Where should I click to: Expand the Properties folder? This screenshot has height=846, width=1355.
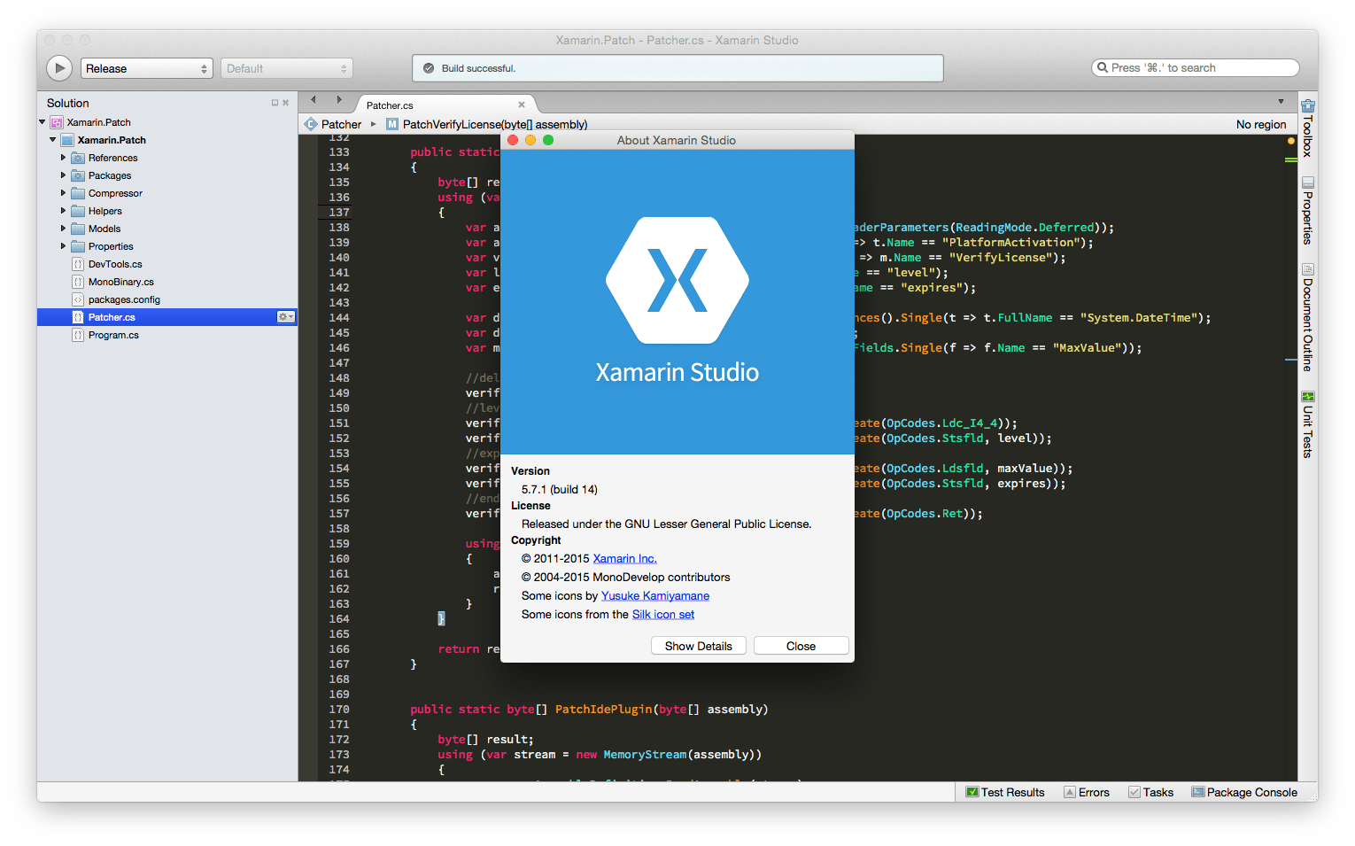(x=63, y=246)
